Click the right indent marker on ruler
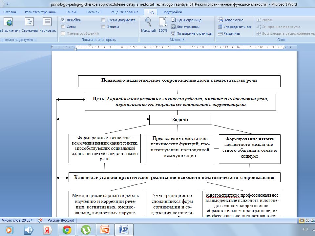The height and width of the screenshot is (236, 315). pos(284,48)
